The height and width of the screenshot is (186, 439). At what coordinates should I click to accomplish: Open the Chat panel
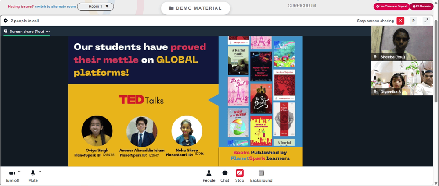coord(224,176)
